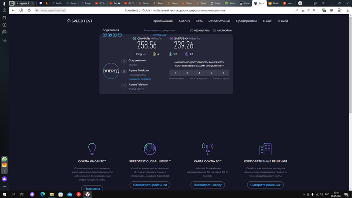Rate network availability as 3
Image resolution: width=352 pixels, height=198 pixels.
199,73
